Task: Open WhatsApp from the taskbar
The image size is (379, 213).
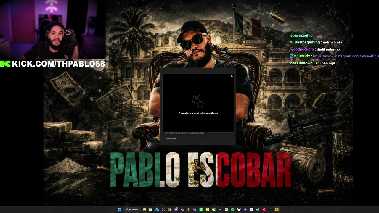Action: 201,209
